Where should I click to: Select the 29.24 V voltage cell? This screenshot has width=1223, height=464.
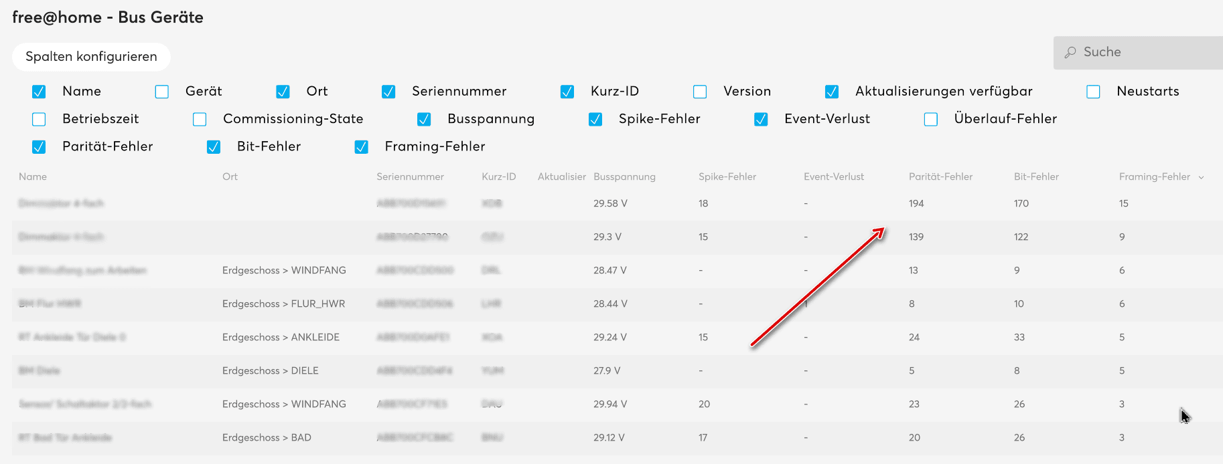pos(610,337)
